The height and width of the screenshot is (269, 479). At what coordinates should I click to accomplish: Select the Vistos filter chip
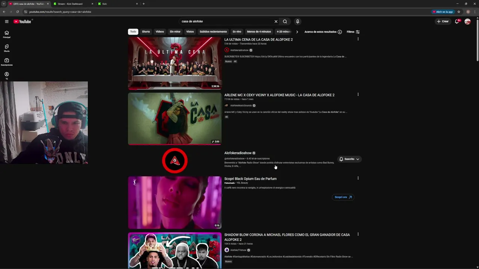click(x=190, y=32)
